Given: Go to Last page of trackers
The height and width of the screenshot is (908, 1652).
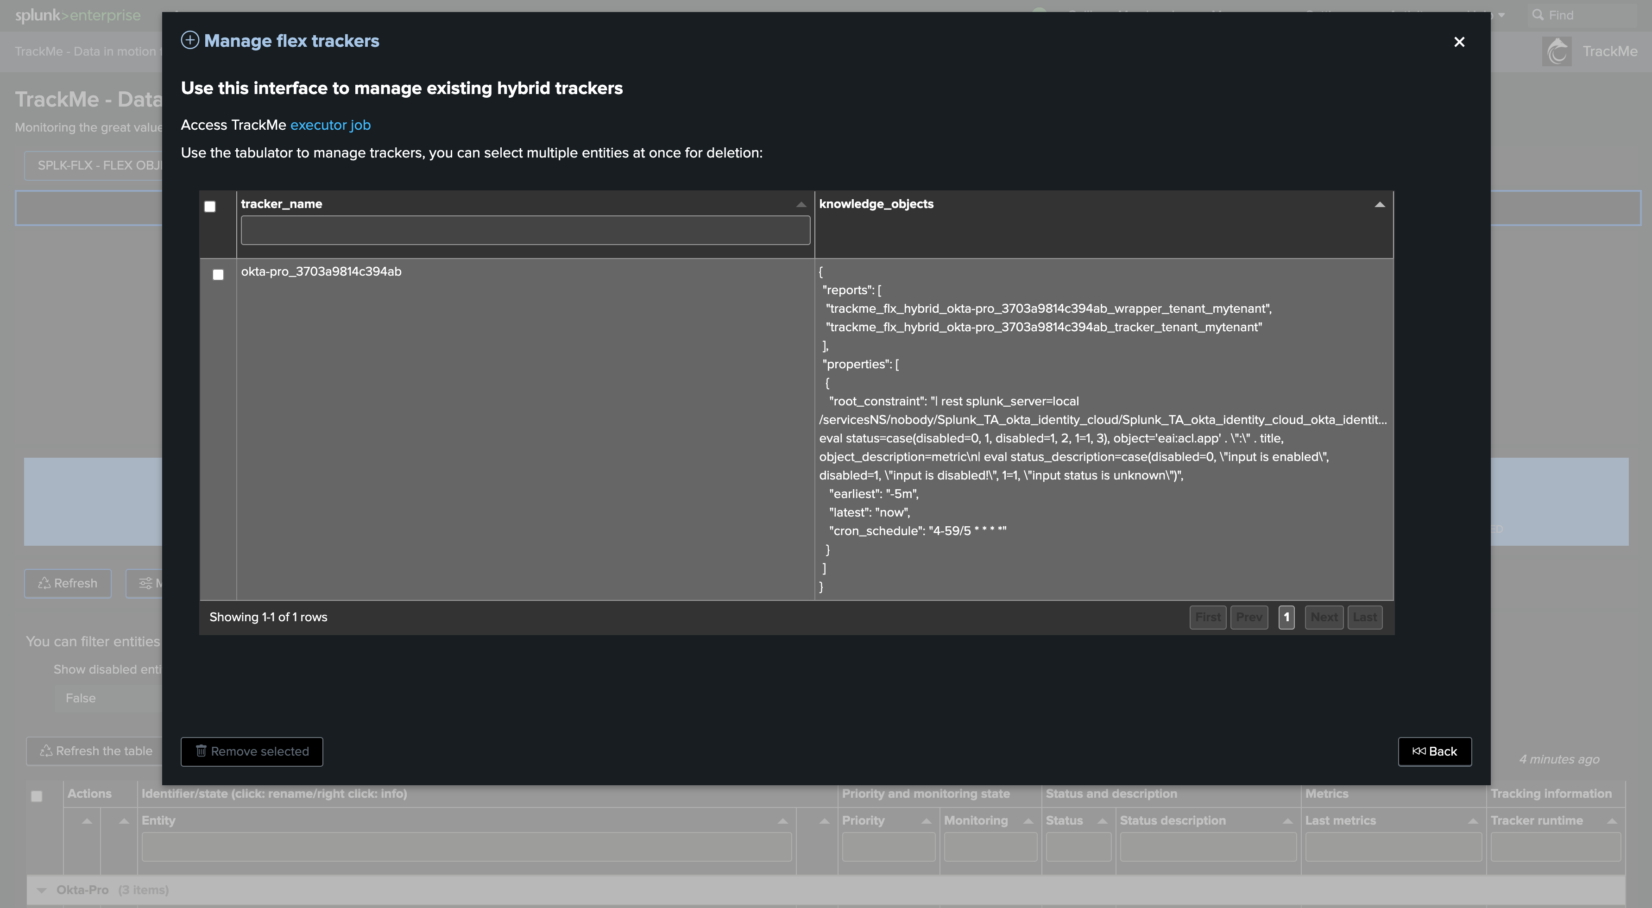Looking at the screenshot, I should pyautogui.click(x=1365, y=618).
